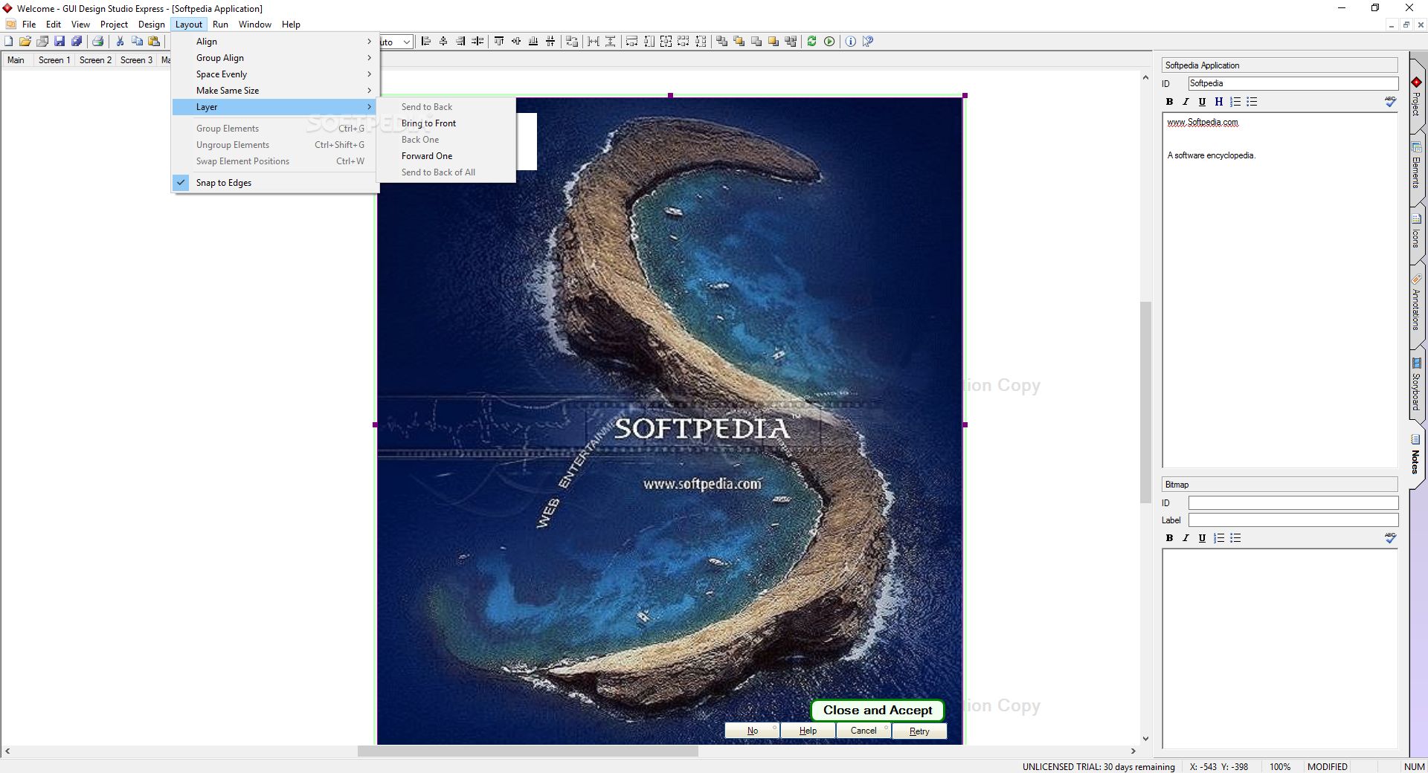Click the application ID field containing Softpedia
Viewport: 1428px width, 773px height.
[1293, 84]
